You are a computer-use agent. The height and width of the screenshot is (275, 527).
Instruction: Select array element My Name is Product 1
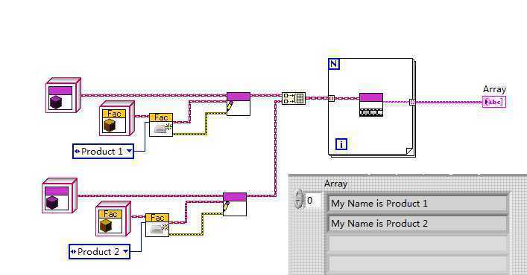417,204
